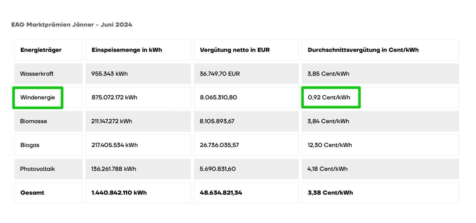Click the bold Gesamt row label
476x223 pixels.
(32, 193)
